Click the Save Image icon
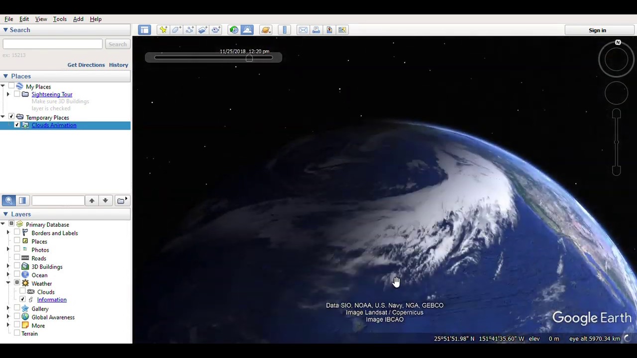 329,30
